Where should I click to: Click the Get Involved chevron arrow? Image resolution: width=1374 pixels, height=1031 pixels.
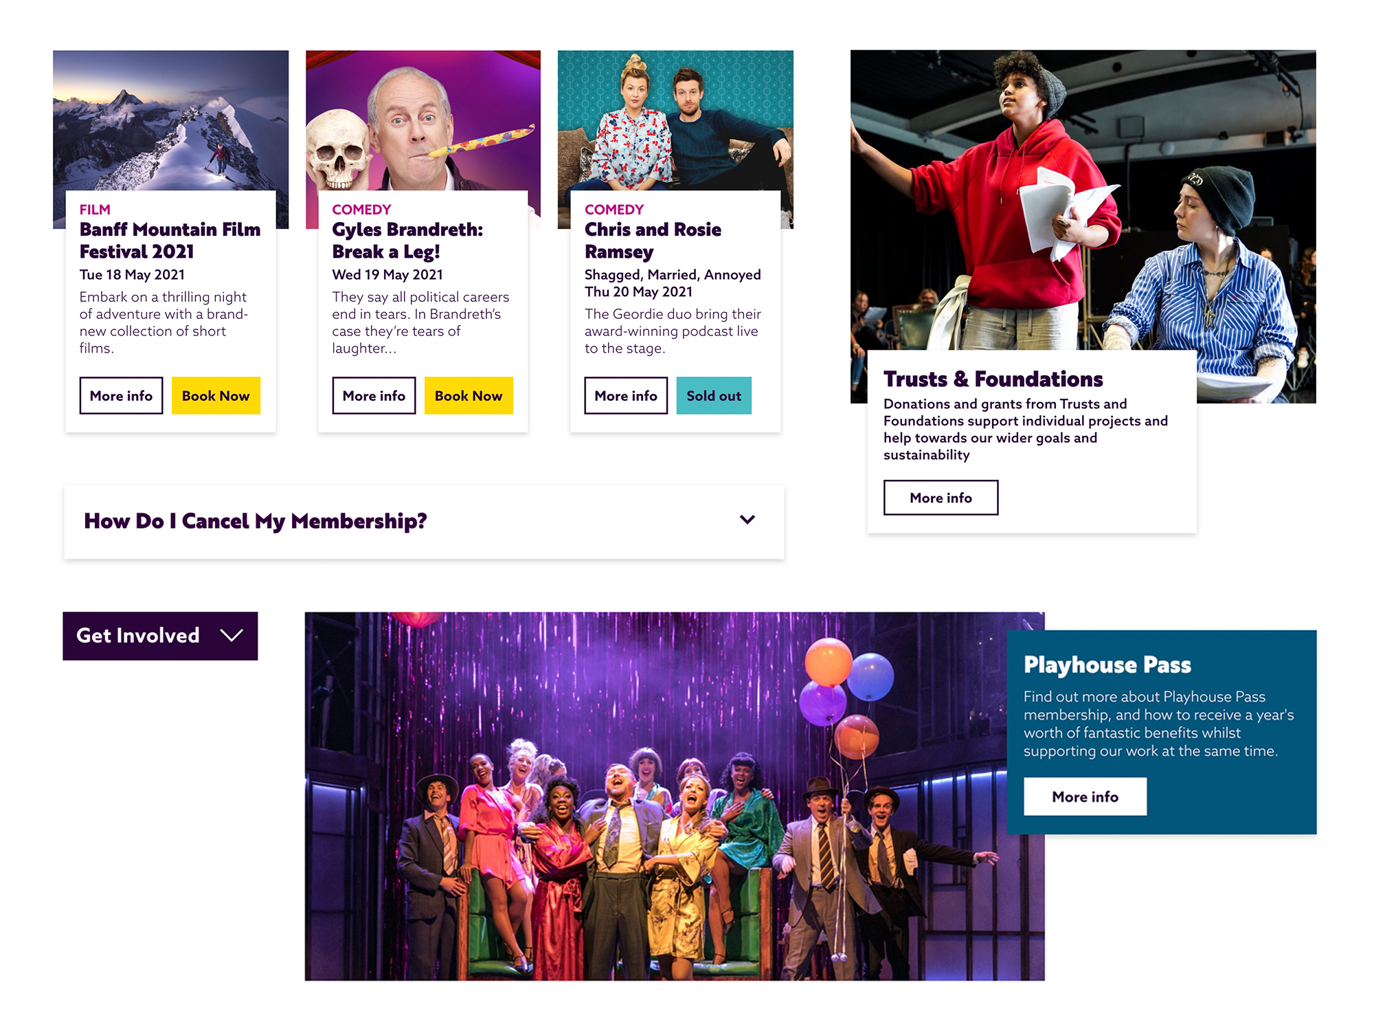pyautogui.click(x=232, y=635)
